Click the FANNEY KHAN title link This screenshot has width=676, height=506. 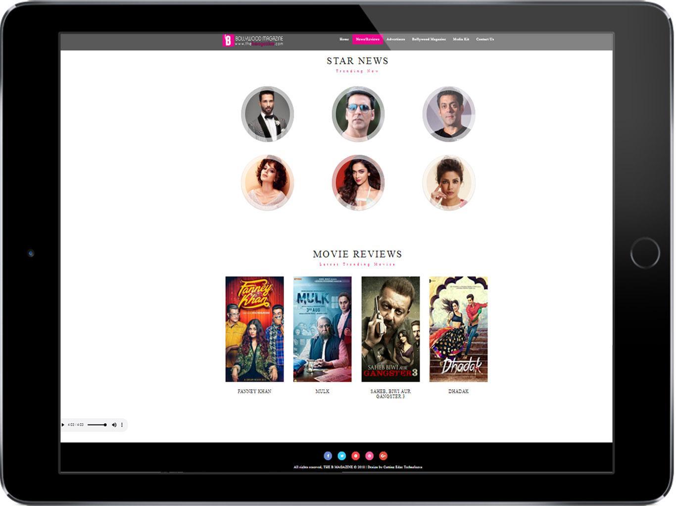[x=254, y=391]
